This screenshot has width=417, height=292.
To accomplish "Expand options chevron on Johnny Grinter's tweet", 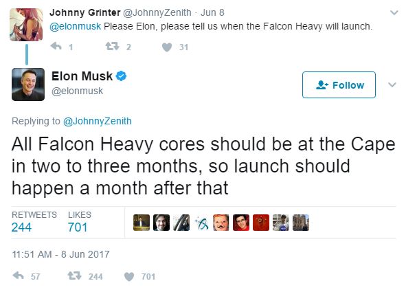I will point(394,12).
